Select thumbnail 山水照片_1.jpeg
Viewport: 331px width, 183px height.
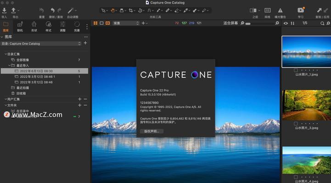tap(306, 52)
